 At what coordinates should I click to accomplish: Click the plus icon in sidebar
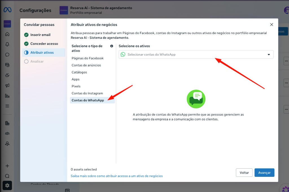click(x=7, y=166)
